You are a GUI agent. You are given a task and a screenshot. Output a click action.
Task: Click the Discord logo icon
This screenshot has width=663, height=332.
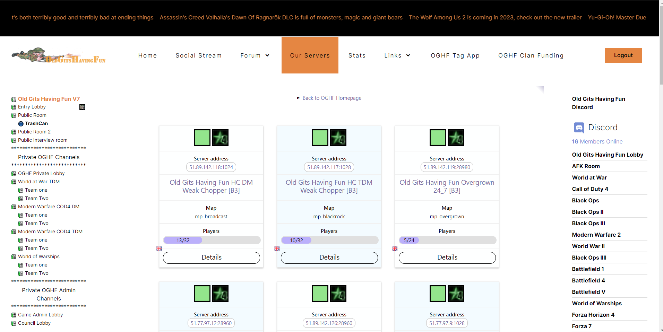coord(579,128)
